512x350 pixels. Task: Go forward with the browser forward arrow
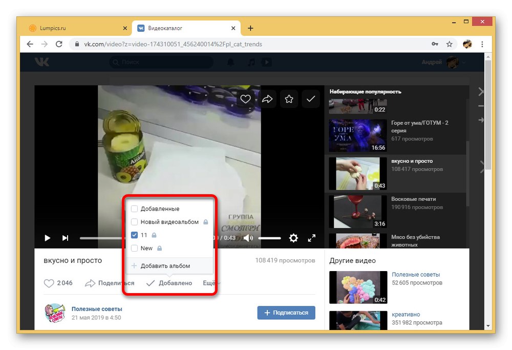[45, 44]
